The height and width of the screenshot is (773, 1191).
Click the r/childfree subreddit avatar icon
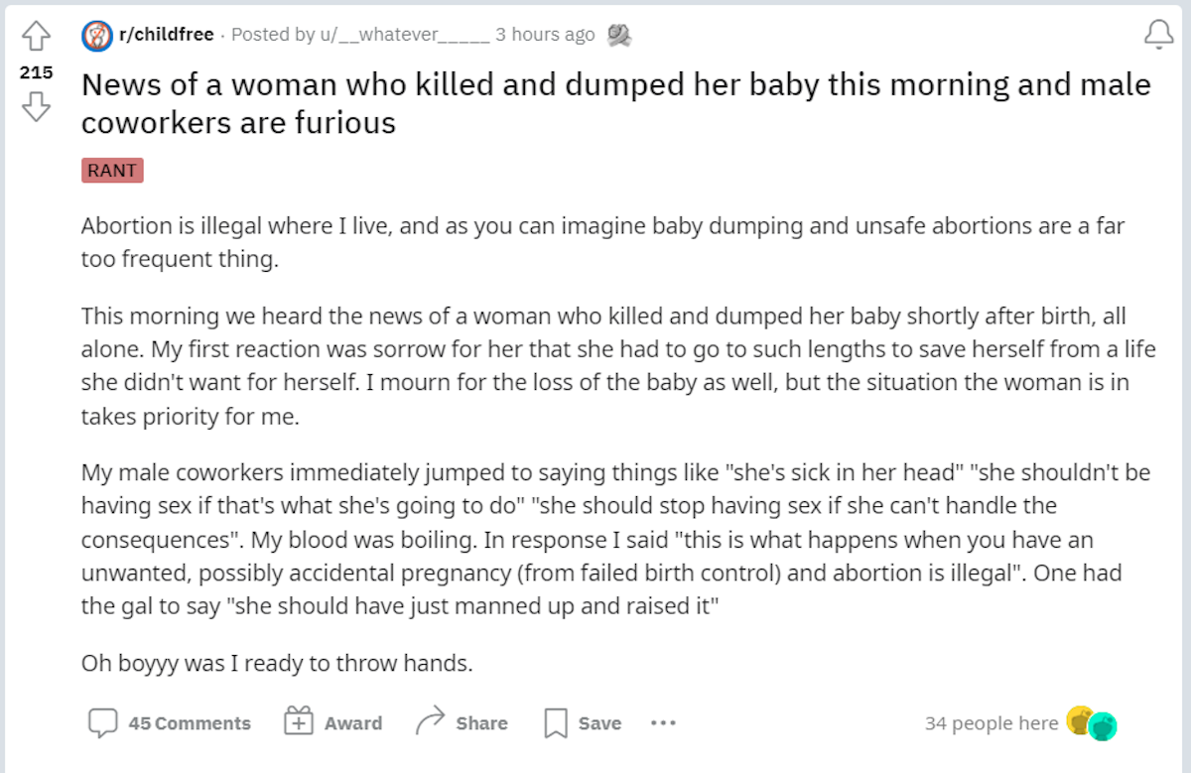[x=96, y=36]
